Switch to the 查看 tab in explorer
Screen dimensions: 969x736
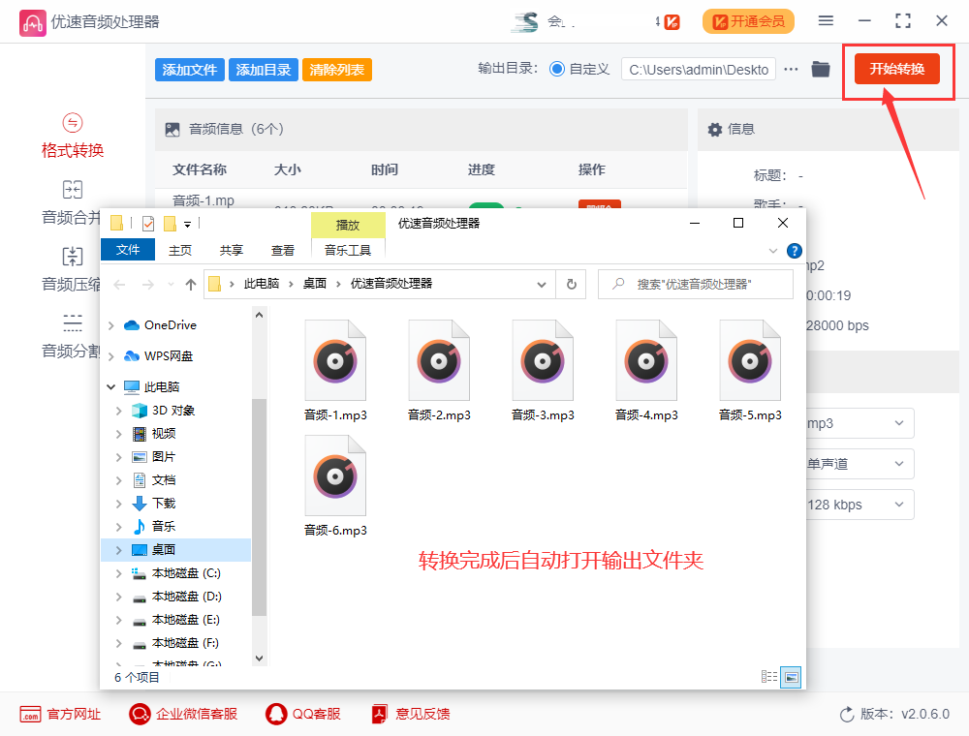(281, 249)
